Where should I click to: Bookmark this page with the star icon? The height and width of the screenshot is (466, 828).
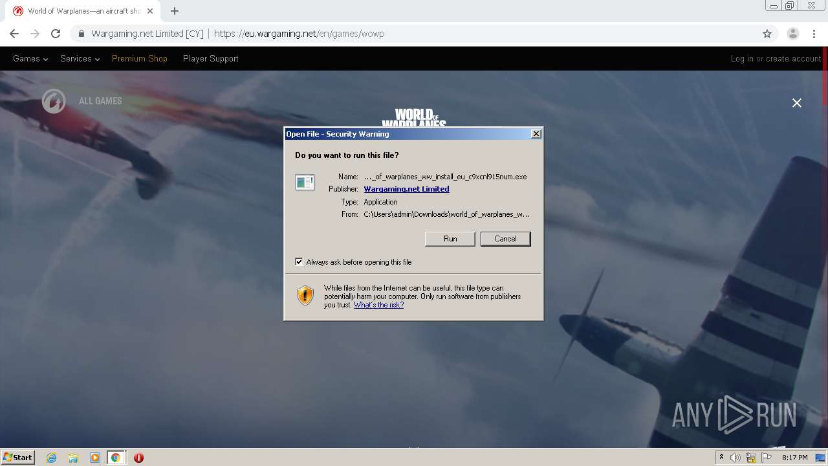[x=767, y=34]
